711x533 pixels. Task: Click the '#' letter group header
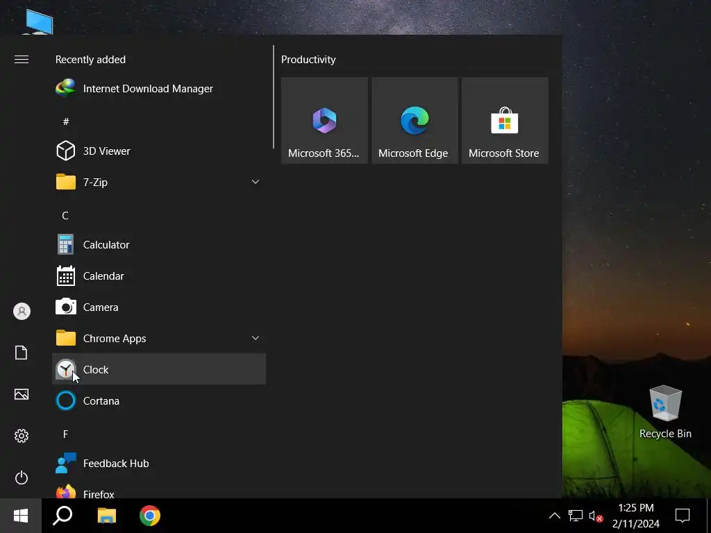[x=66, y=121]
